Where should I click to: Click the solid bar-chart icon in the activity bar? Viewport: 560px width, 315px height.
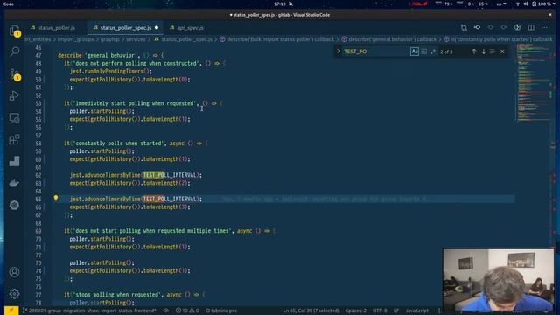14,161
